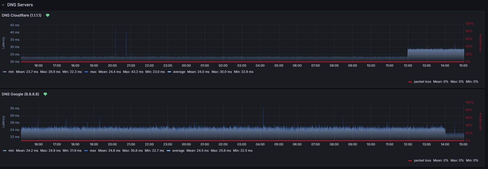Collapse the DNS Servers row chevron
This screenshot has width=488, height=169.
point(3,5)
